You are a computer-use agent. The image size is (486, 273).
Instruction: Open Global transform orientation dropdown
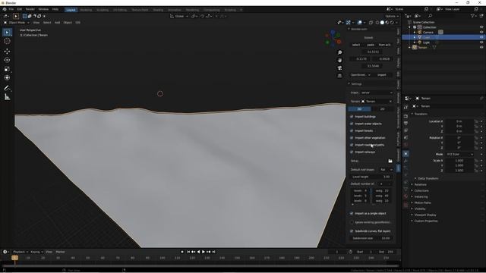pos(179,16)
